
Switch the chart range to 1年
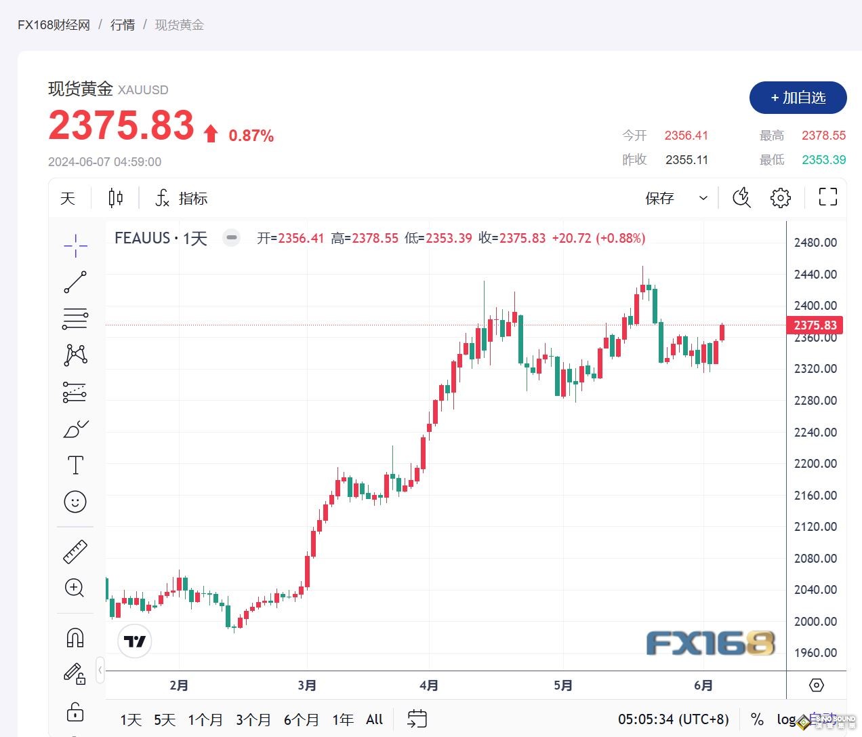coord(342,719)
